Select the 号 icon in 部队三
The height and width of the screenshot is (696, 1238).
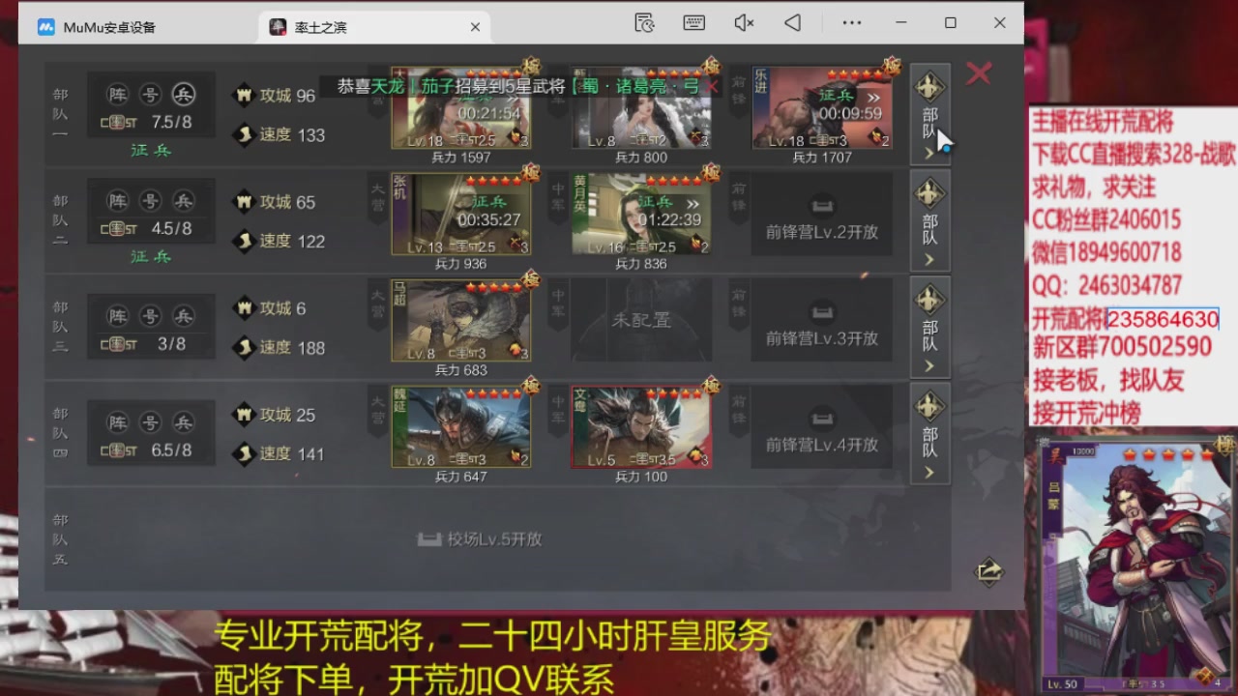coord(150,316)
